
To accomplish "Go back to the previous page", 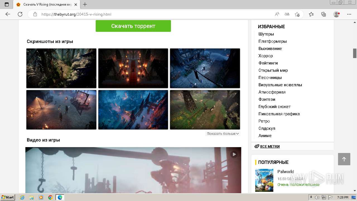I will click(8, 14).
